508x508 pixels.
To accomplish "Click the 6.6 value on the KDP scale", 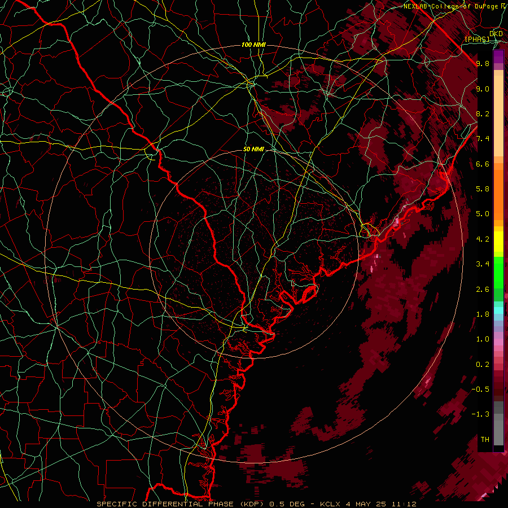I will [x=483, y=164].
